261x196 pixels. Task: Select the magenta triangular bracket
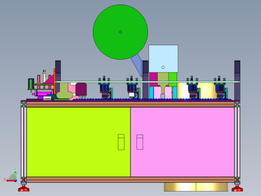point(50,79)
